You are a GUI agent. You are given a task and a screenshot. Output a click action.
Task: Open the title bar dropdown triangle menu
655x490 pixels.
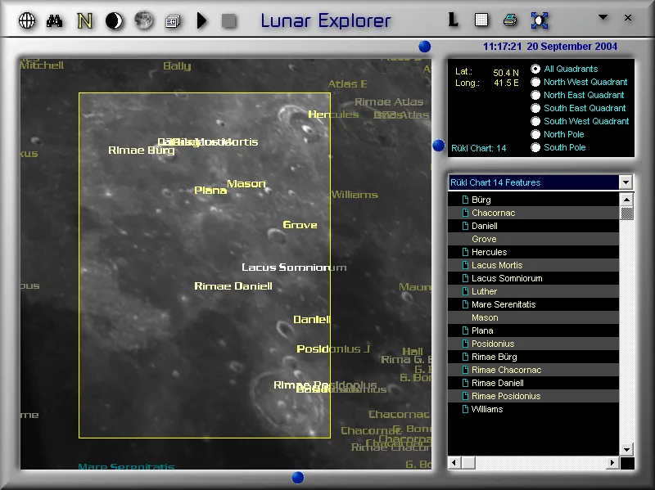click(603, 17)
